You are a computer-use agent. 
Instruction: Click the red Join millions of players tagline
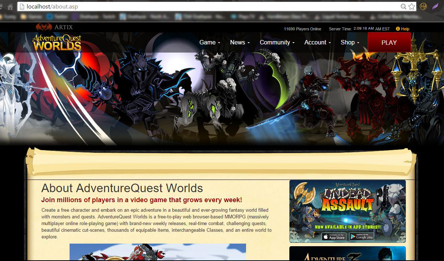coord(142,200)
